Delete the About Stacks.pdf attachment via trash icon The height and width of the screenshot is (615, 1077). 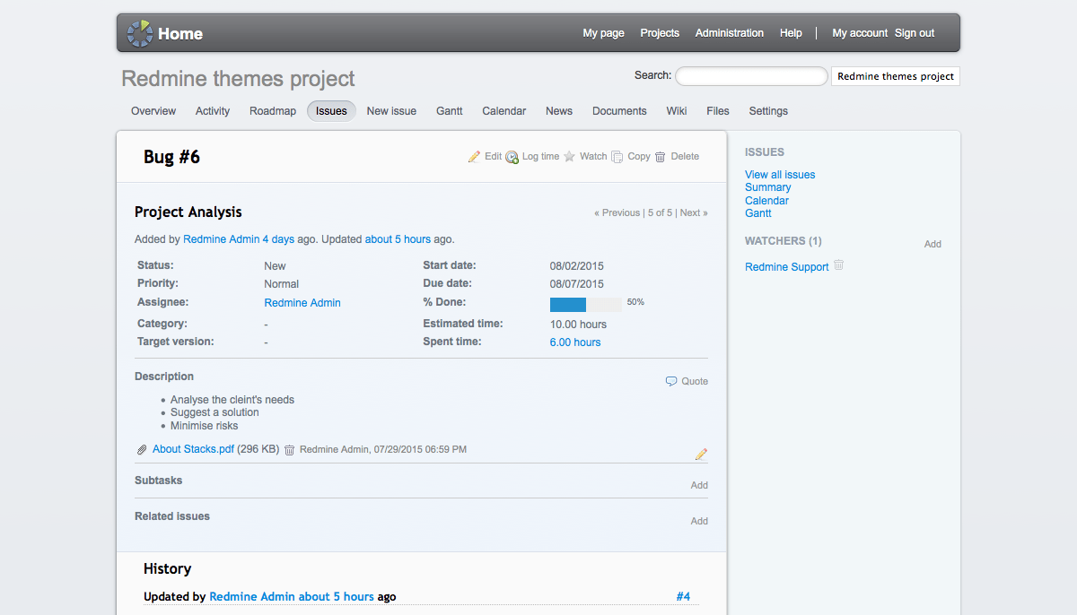pos(289,450)
